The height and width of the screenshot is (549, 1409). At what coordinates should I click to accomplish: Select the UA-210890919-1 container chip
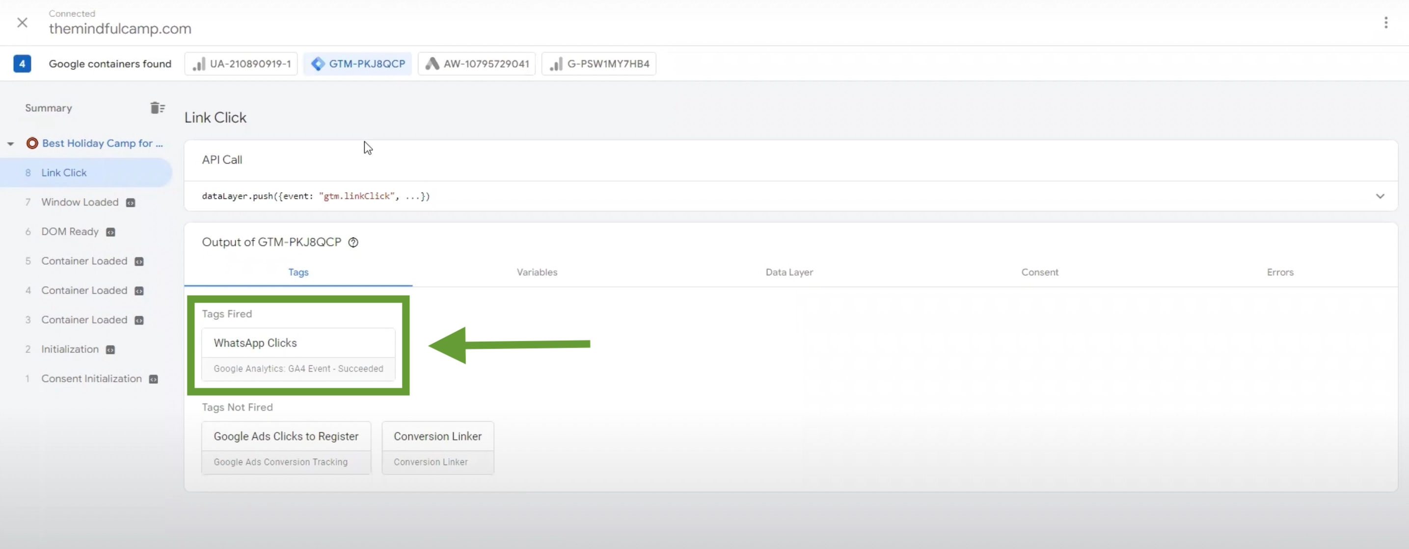click(241, 63)
